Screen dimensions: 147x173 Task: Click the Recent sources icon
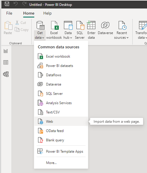(x=123, y=25)
